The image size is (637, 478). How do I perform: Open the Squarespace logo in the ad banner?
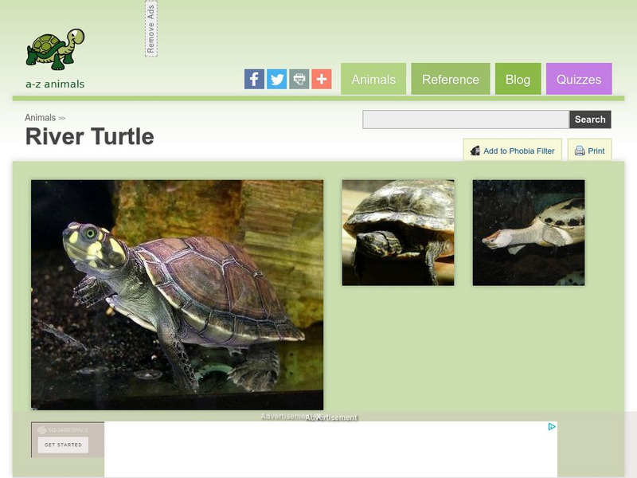pos(63,429)
